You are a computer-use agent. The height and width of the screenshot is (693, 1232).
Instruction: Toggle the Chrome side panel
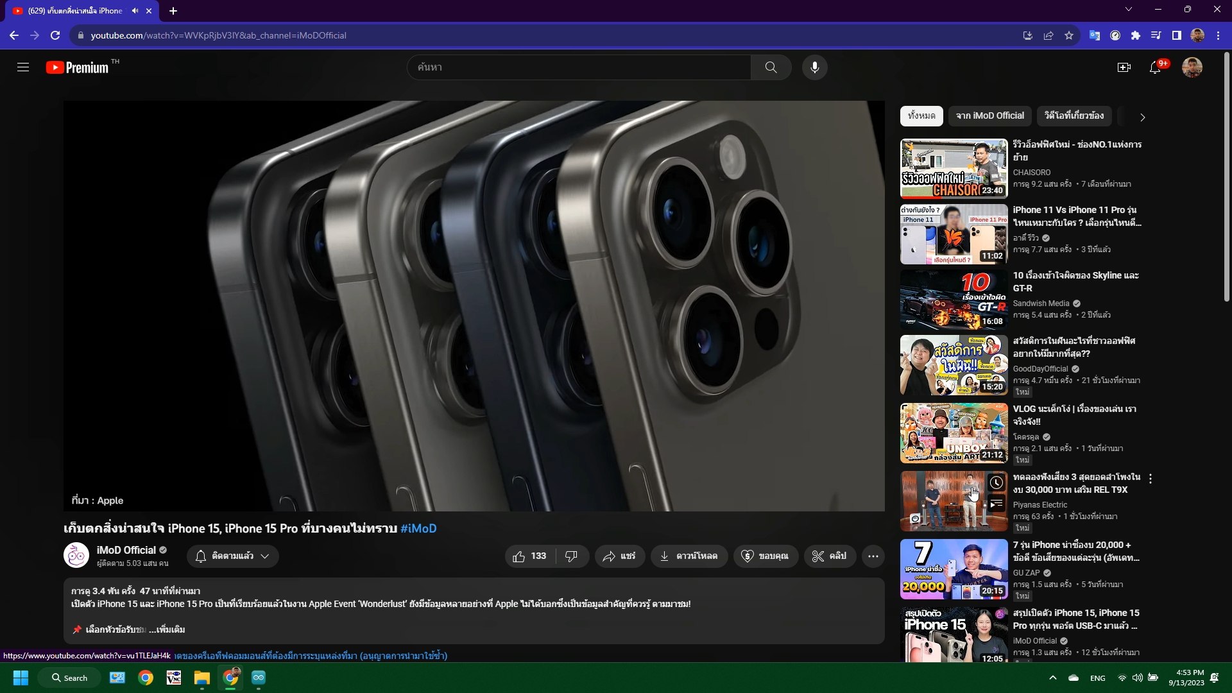tap(1177, 35)
